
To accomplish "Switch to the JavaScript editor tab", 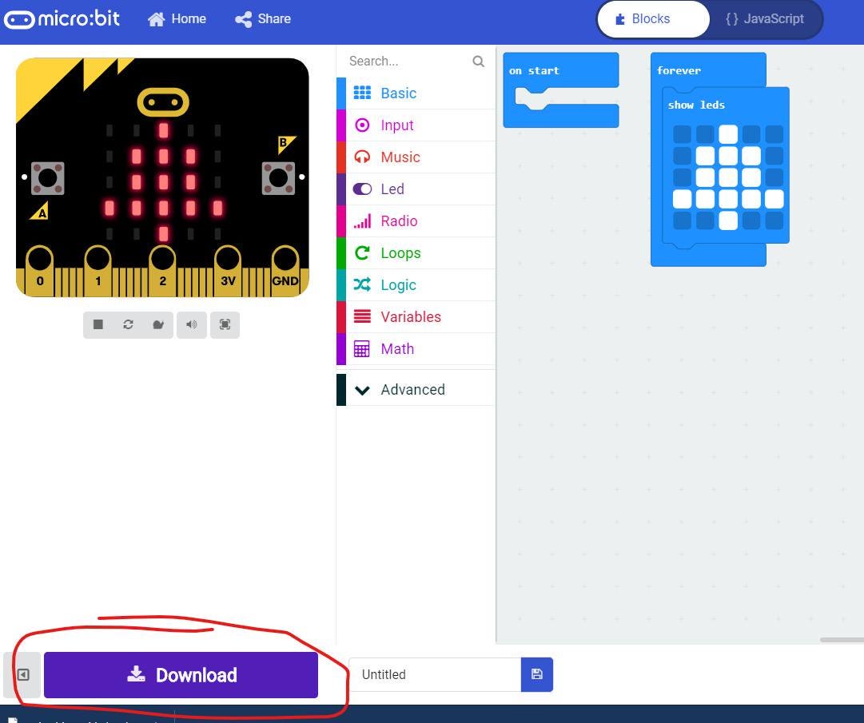I will (764, 19).
